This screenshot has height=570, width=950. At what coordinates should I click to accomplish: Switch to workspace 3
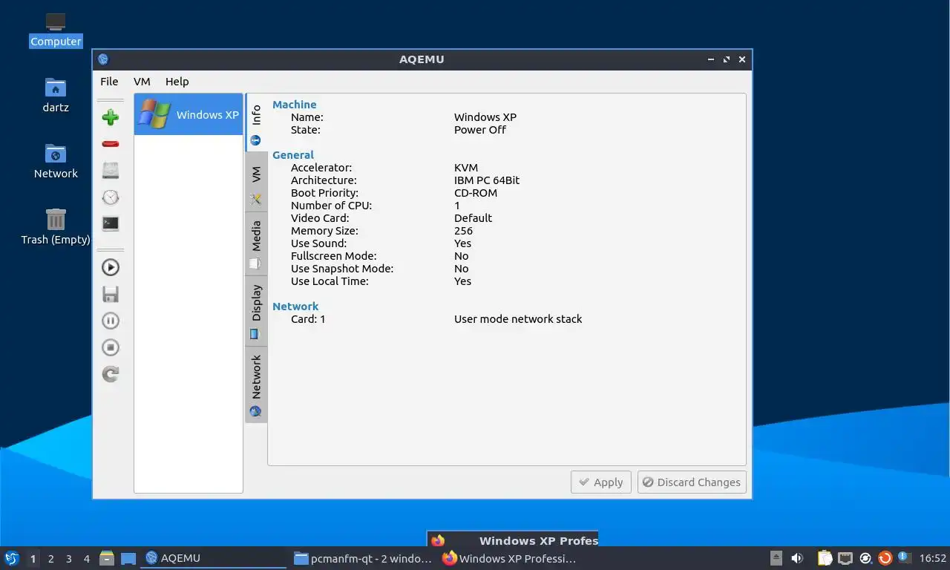(x=68, y=559)
